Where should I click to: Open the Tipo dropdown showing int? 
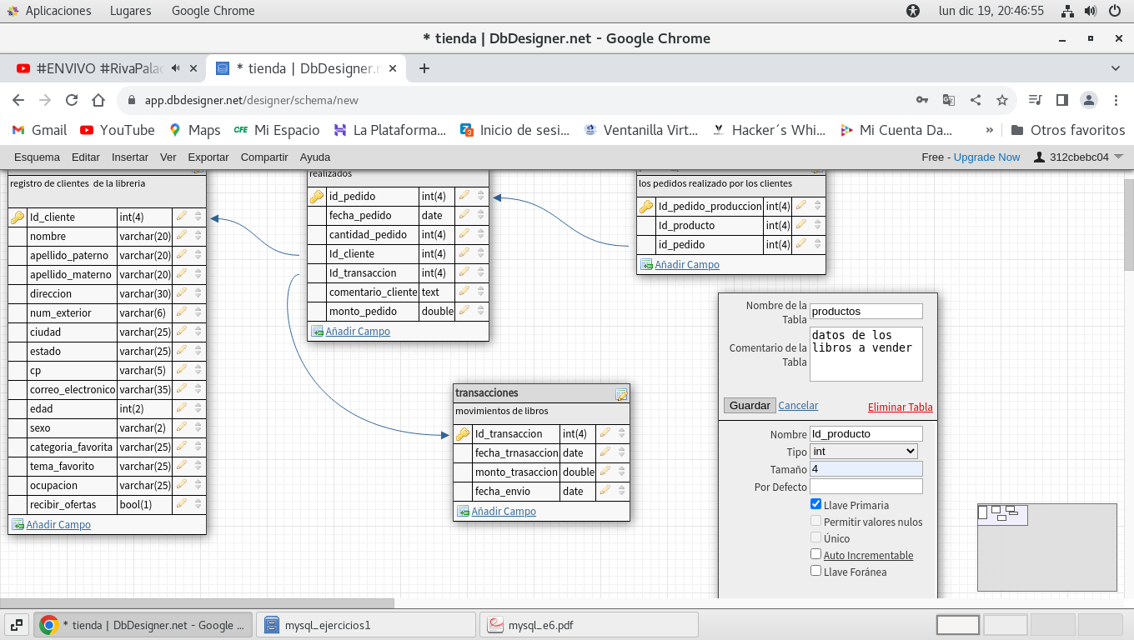coord(864,451)
